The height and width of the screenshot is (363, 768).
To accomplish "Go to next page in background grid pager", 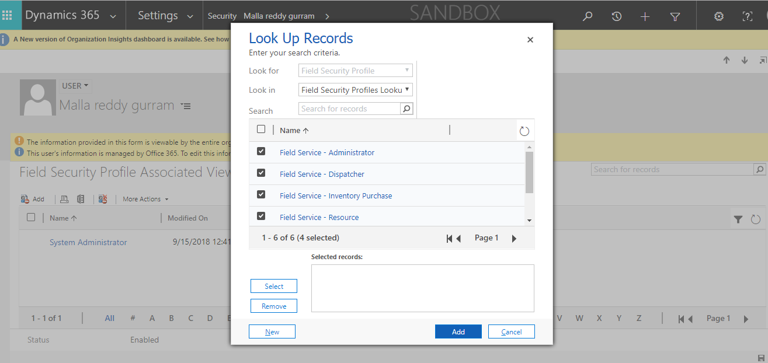I will click(x=746, y=319).
